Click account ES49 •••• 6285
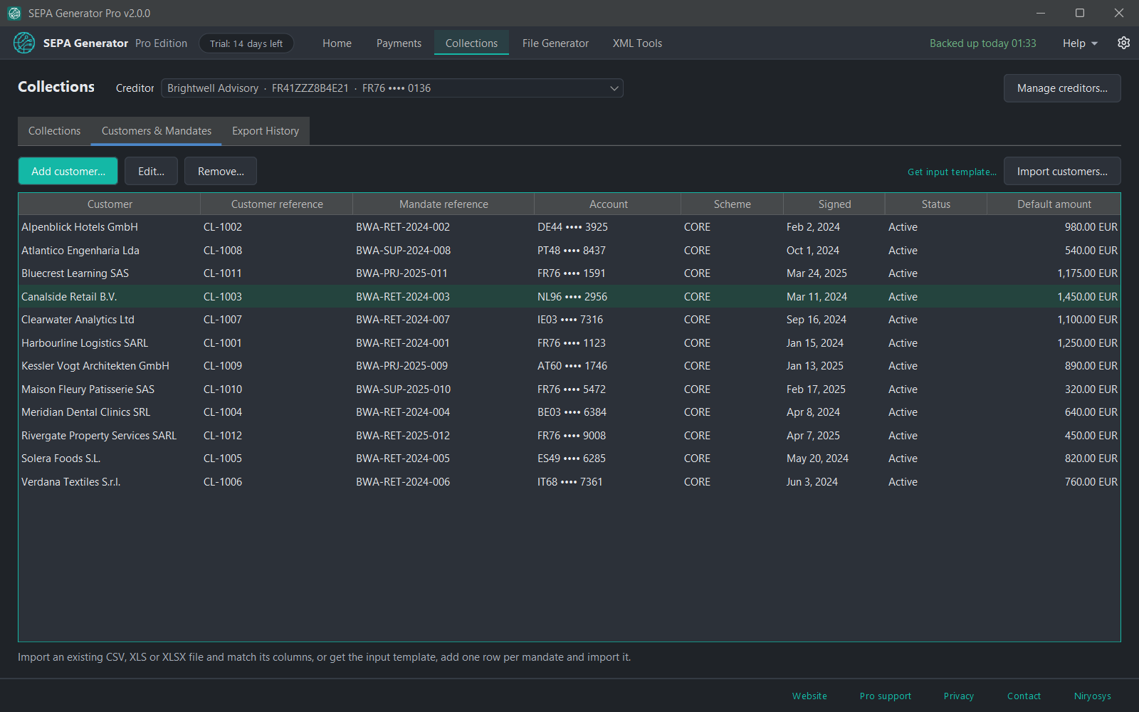Image resolution: width=1139 pixels, height=712 pixels. tap(572, 459)
